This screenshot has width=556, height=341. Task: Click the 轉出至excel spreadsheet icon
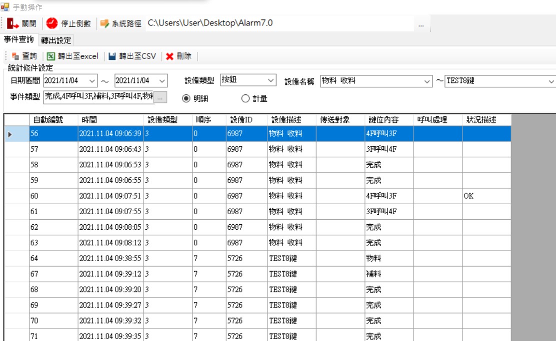point(51,56)
